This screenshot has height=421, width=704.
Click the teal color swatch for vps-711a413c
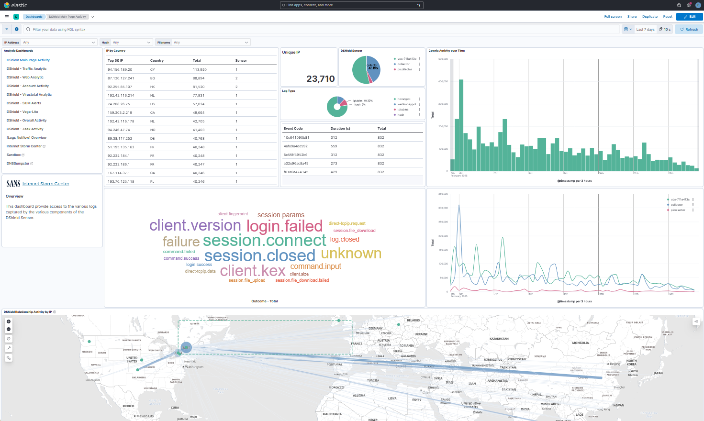pos(395,59)
